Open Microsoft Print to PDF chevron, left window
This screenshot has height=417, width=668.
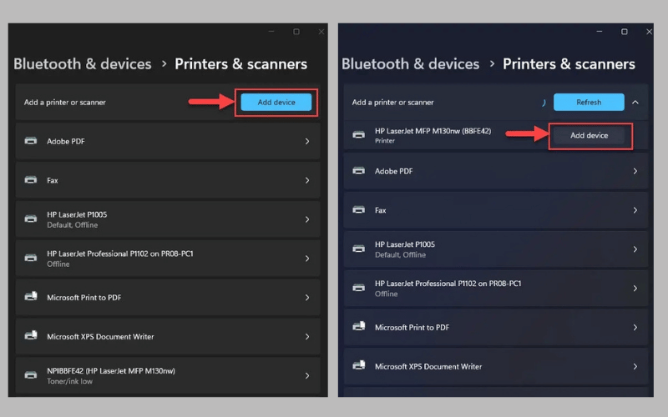click(x=307, y=298)
